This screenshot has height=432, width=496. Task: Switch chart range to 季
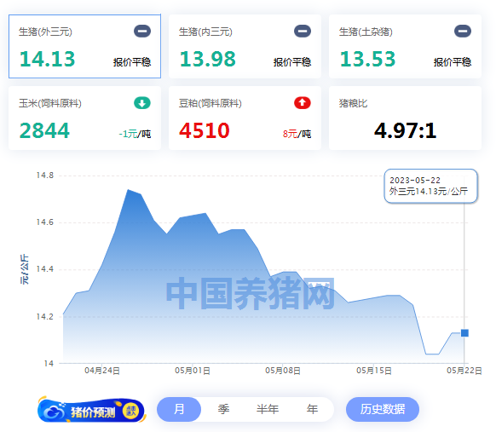223,409
